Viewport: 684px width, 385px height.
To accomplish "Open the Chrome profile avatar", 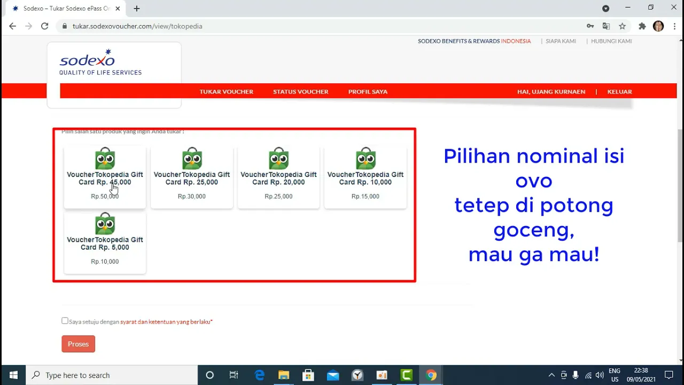I will [x=658, y=26].
